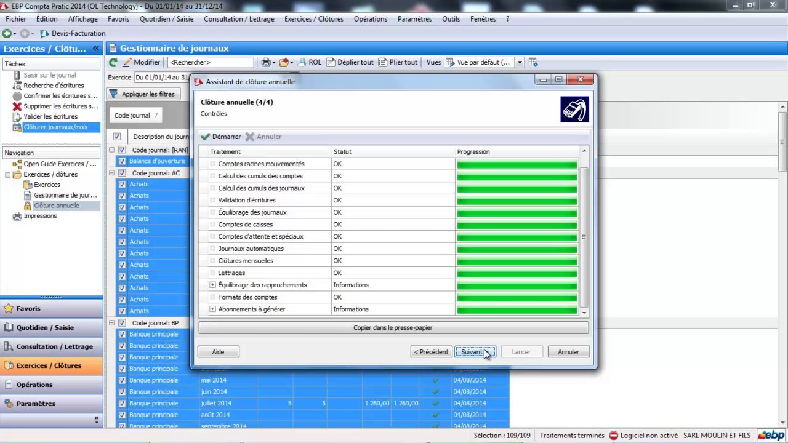
Task: Click Démarrer in the controls toolbar
Action: pyautogui.click(x=220, y=137)
